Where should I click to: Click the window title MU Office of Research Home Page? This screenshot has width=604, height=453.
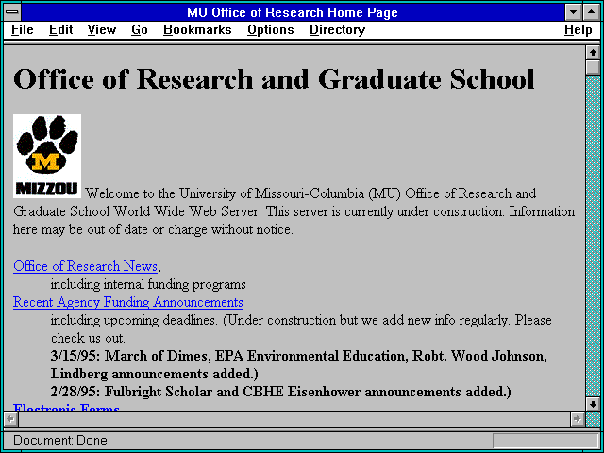(293, 12)
